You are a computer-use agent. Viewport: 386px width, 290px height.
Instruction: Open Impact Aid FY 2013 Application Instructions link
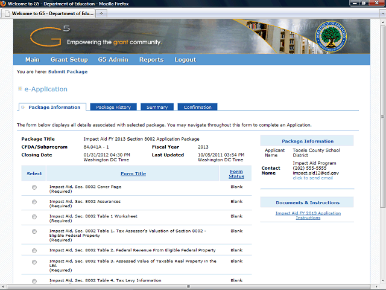308,215
